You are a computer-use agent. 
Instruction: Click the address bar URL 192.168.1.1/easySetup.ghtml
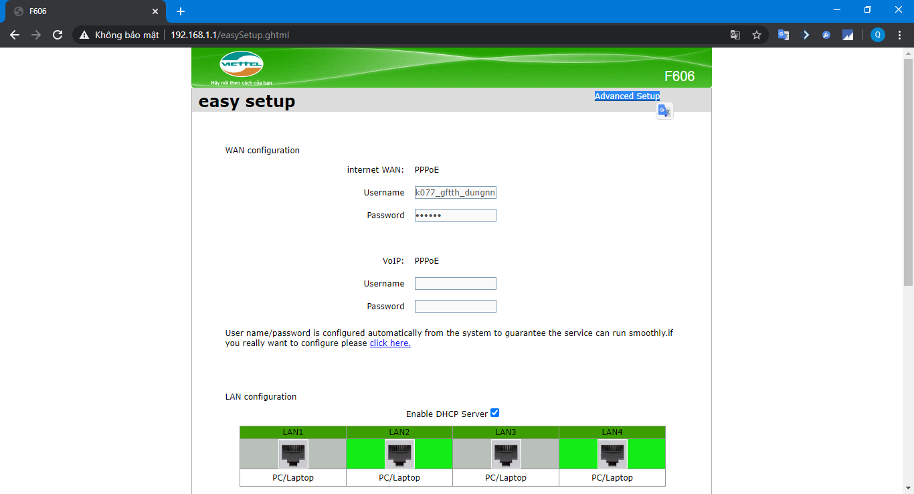(230, 35)
